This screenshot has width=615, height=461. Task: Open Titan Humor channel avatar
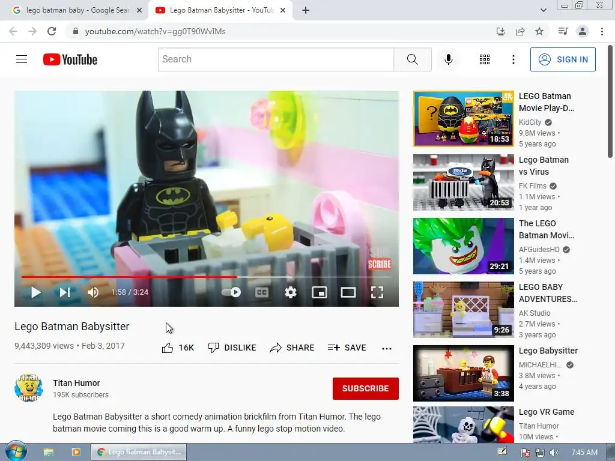[29, 388]
